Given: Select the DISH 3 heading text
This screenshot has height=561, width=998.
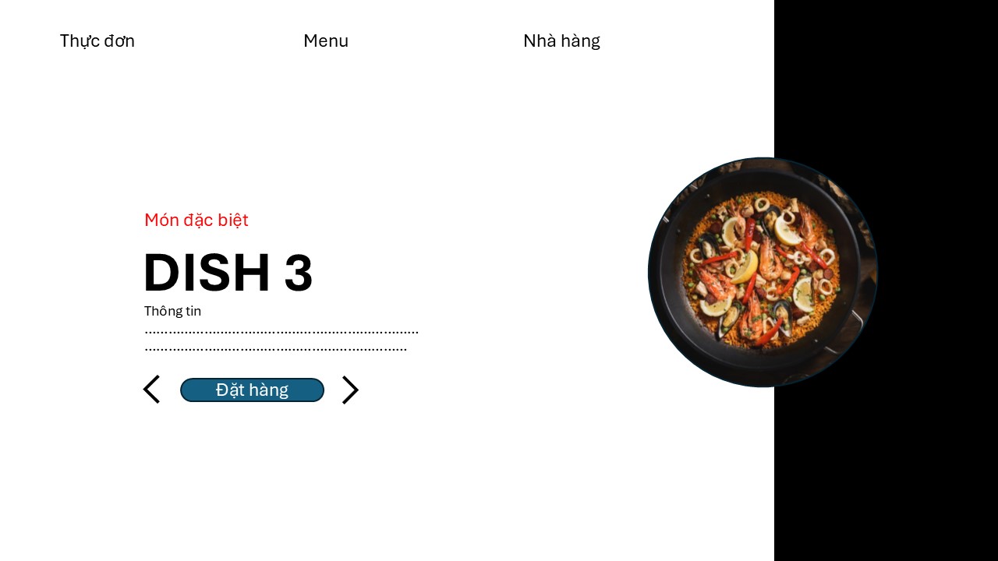Looking at the screenshot, I should (x=228, y=273).
